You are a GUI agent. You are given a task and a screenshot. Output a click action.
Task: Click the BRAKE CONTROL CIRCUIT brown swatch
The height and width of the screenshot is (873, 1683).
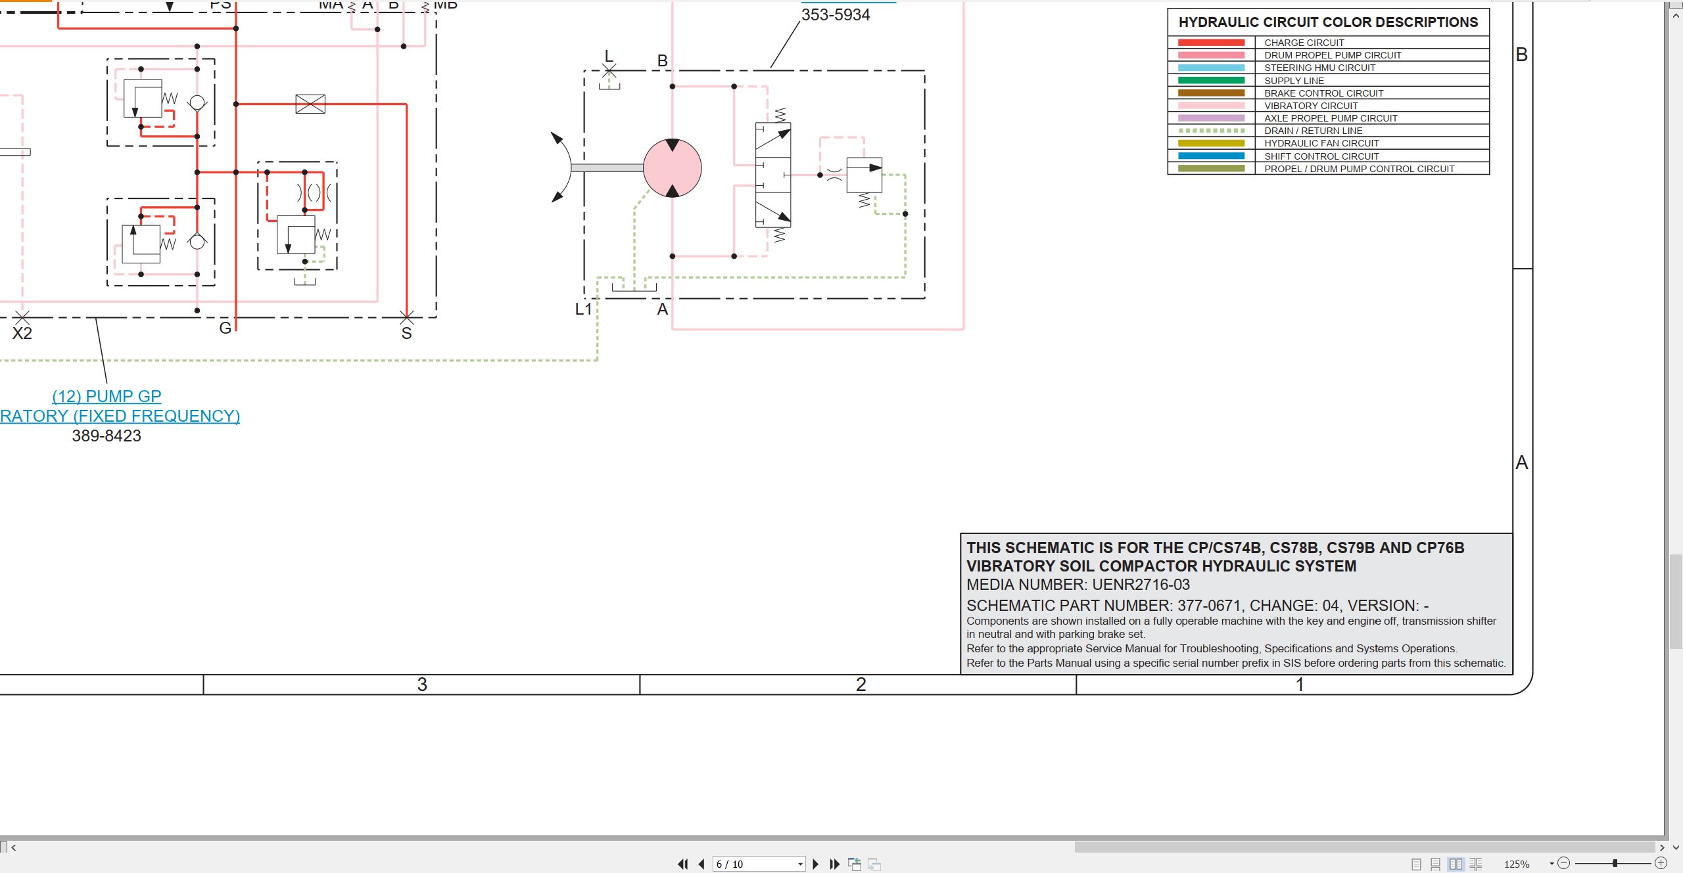point(1211,93)
